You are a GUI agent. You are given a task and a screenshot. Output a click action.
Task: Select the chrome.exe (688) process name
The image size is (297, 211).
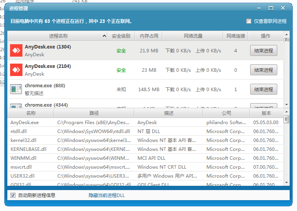tap(45, 86)
